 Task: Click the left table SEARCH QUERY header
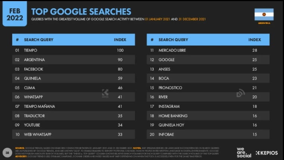[38, 40]
